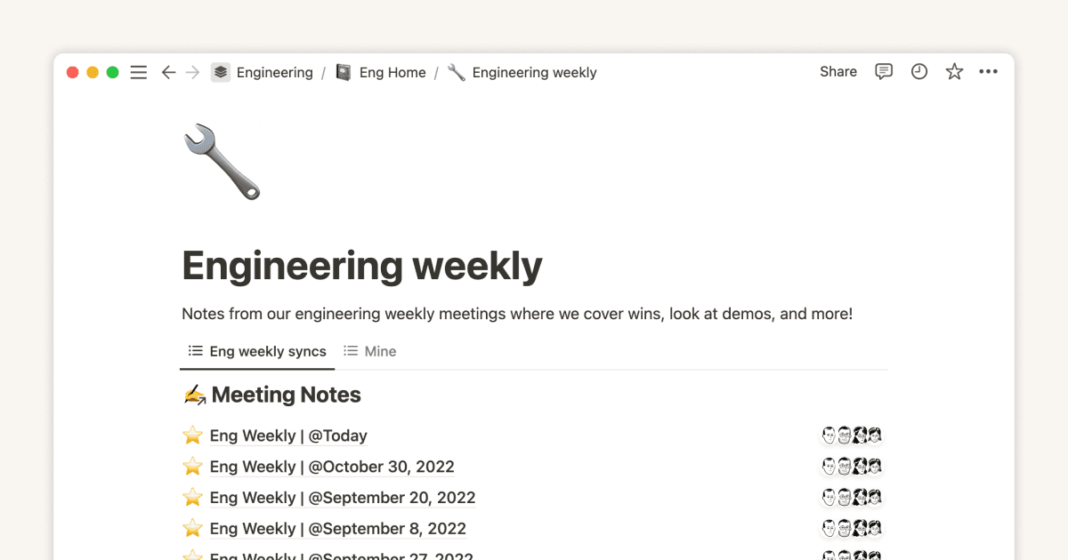Click the Meeting Notes linked heading
The image size is (1068, 560).
pyautogui.click(x=286, y=395)
